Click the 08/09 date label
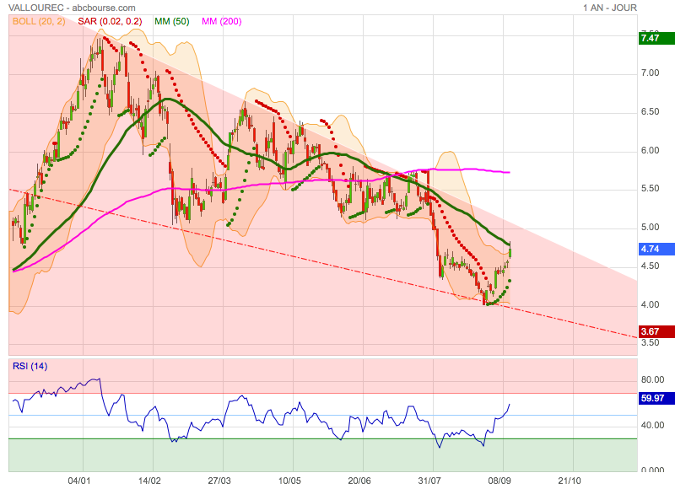675x489 pixels. coord(499,481)
